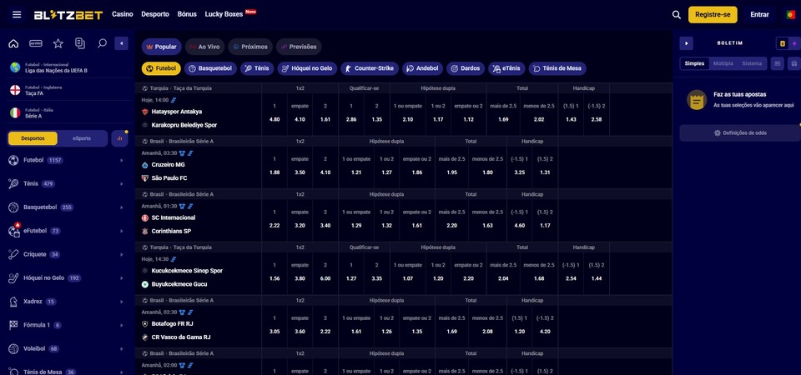Open the hamburger main menu
This screenshot has width=801, height=375.
tap(17, 14)
